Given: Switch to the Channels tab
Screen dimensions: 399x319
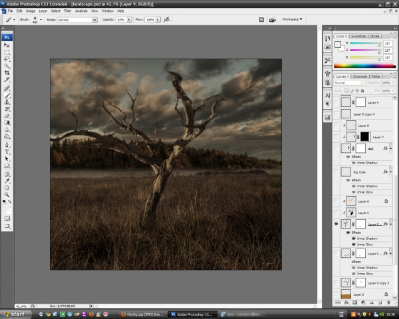Looking at the screenshot, I should 360,76.
